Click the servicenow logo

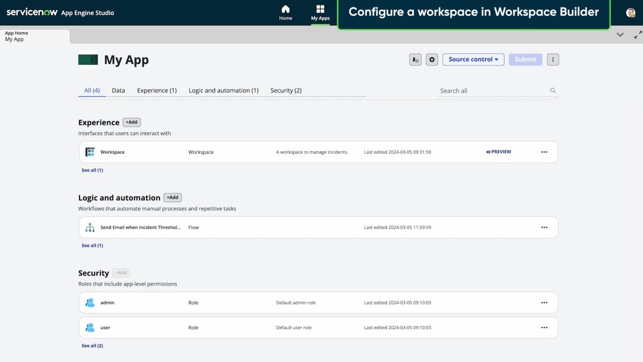click(32, 12)
